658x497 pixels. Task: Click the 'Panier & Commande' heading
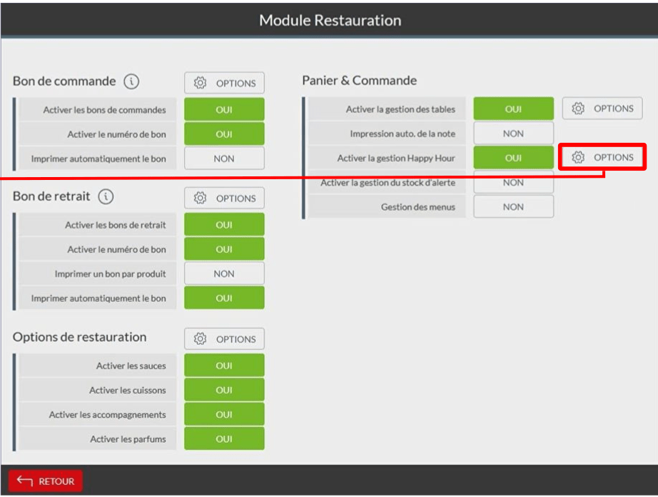tap(359, 80)
